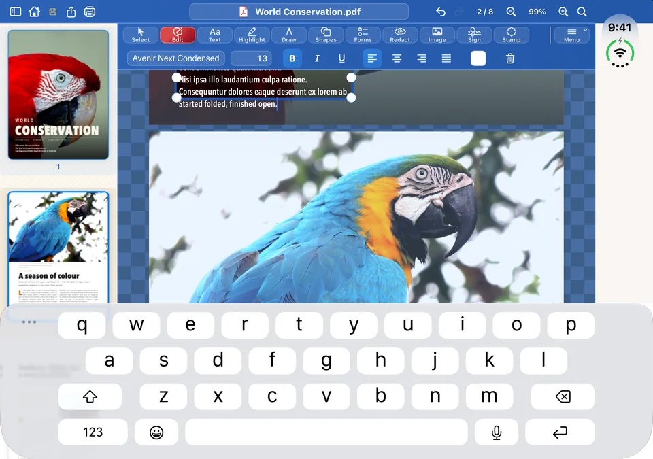The height and width of the screenshot is (459, 653).
Task: Open the Avenir Next Condensed font selector
Action: point(175,58)
